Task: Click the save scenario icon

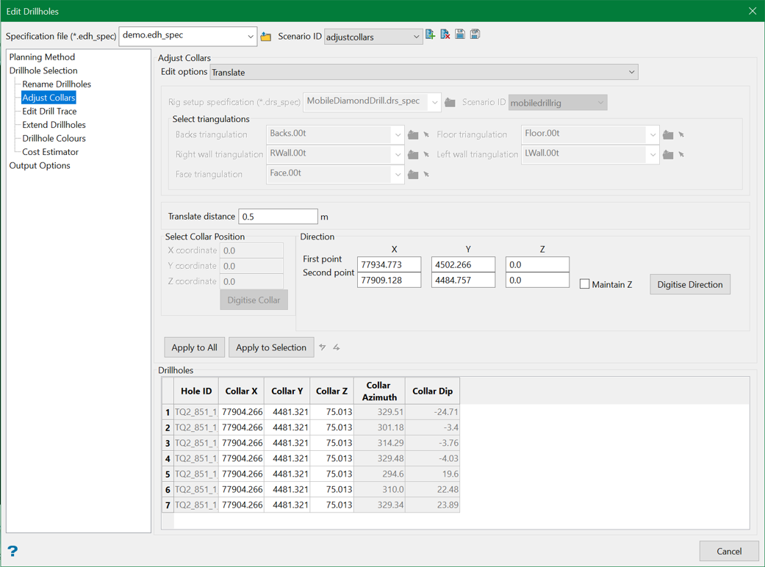Action: point(460,35)
